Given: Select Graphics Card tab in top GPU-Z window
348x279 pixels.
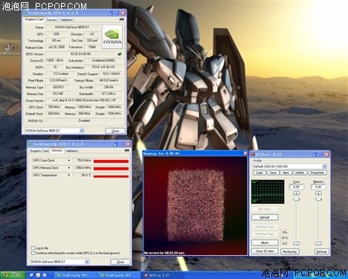Looking at the screenshot, I should click(x=34, y=19).
